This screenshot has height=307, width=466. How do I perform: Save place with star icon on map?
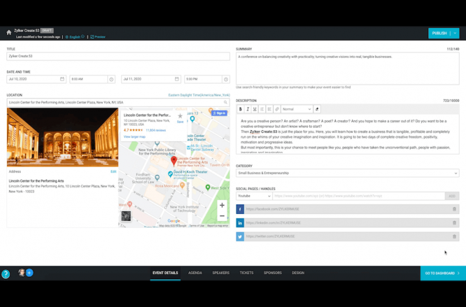(x=180, y=116)
